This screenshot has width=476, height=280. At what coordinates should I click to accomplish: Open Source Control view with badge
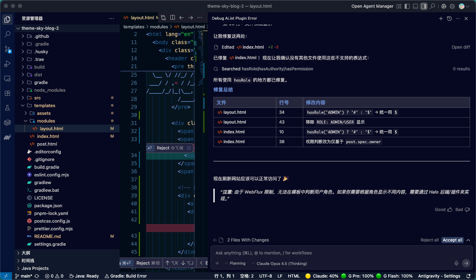7,49
